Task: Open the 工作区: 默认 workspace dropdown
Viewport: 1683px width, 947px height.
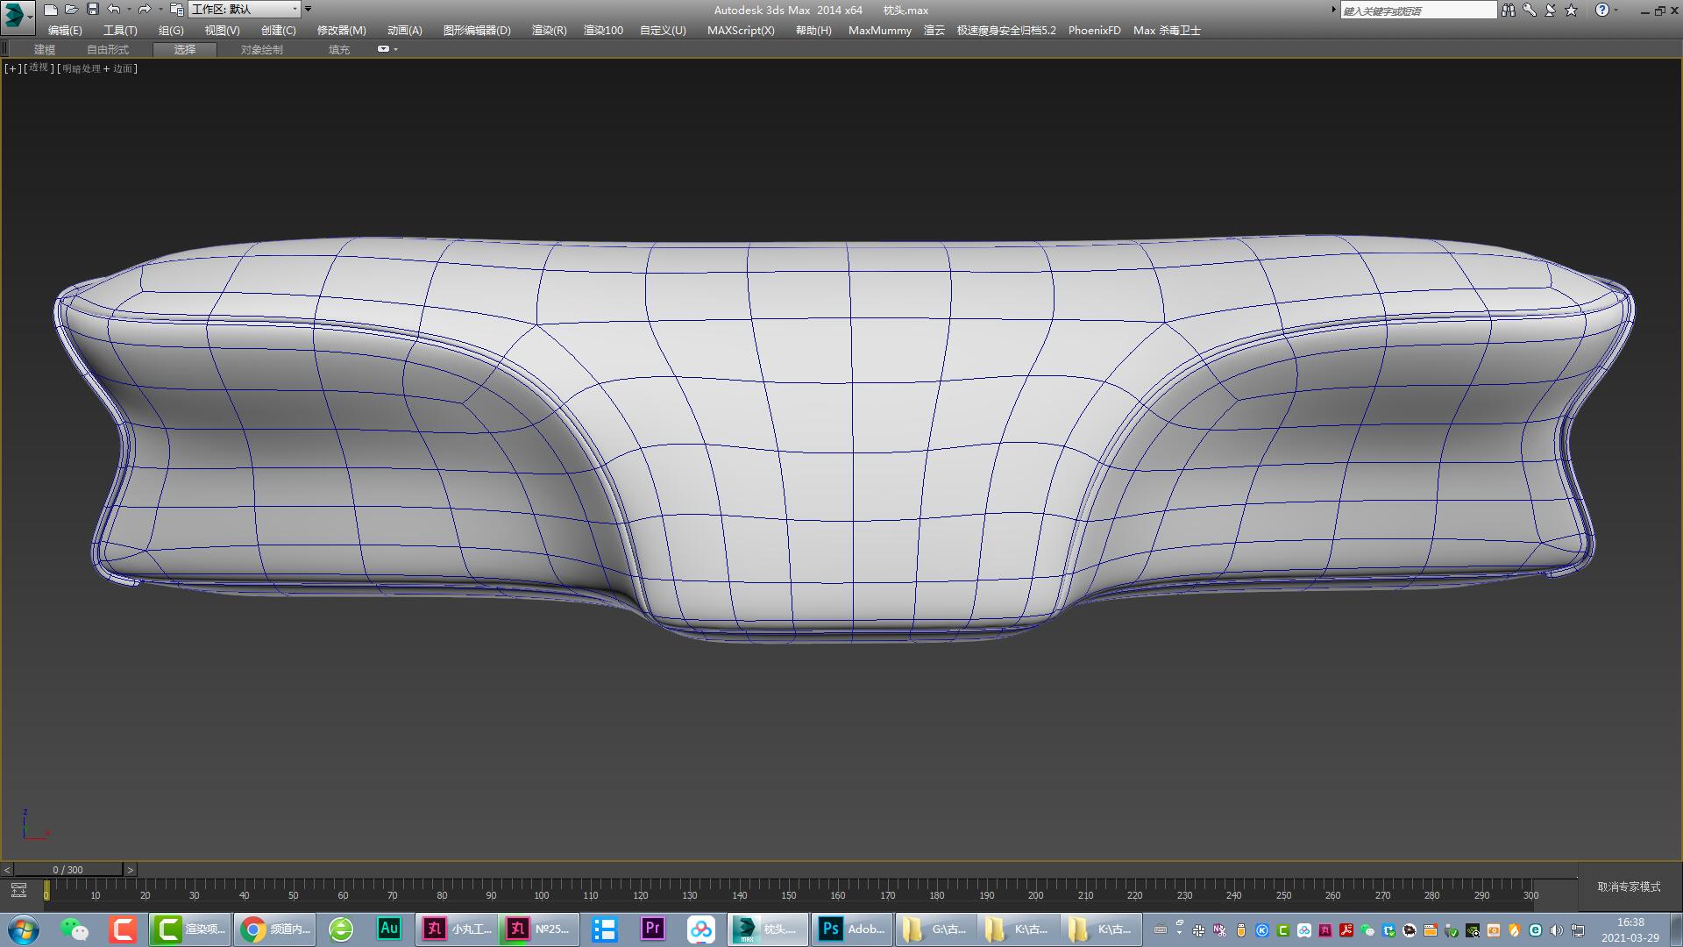Action: [244, 10]
